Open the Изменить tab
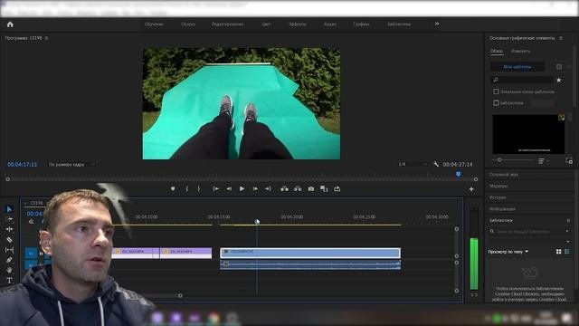The height and width of the screenshot is (326, 579). coord(521,52)
